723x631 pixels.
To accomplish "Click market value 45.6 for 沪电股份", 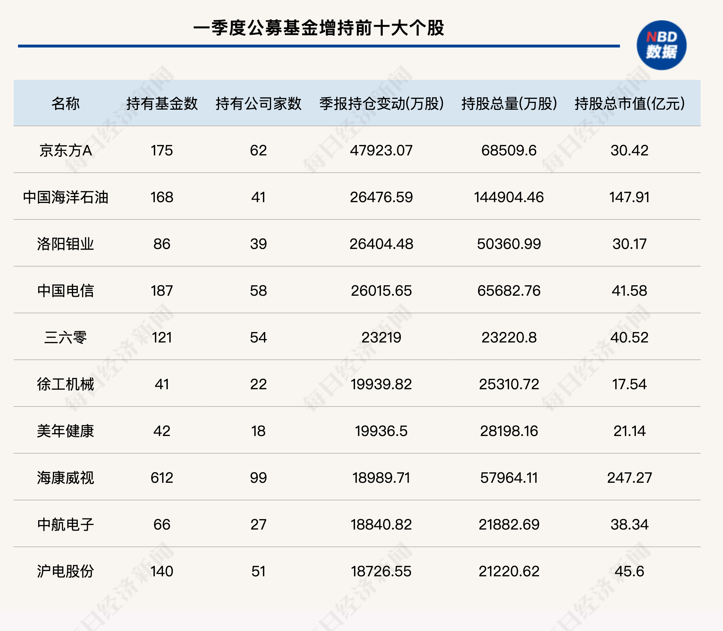I will (629, 571).
